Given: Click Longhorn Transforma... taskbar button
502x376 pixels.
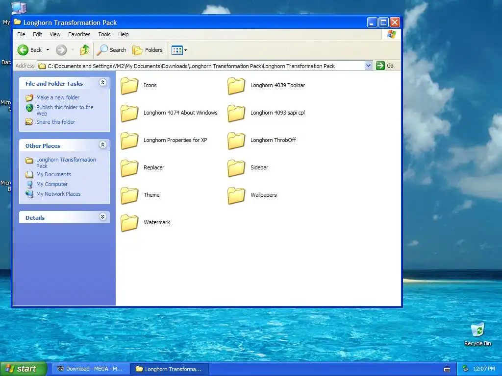Looking at the screenshot, I should (x=170, y=369).
